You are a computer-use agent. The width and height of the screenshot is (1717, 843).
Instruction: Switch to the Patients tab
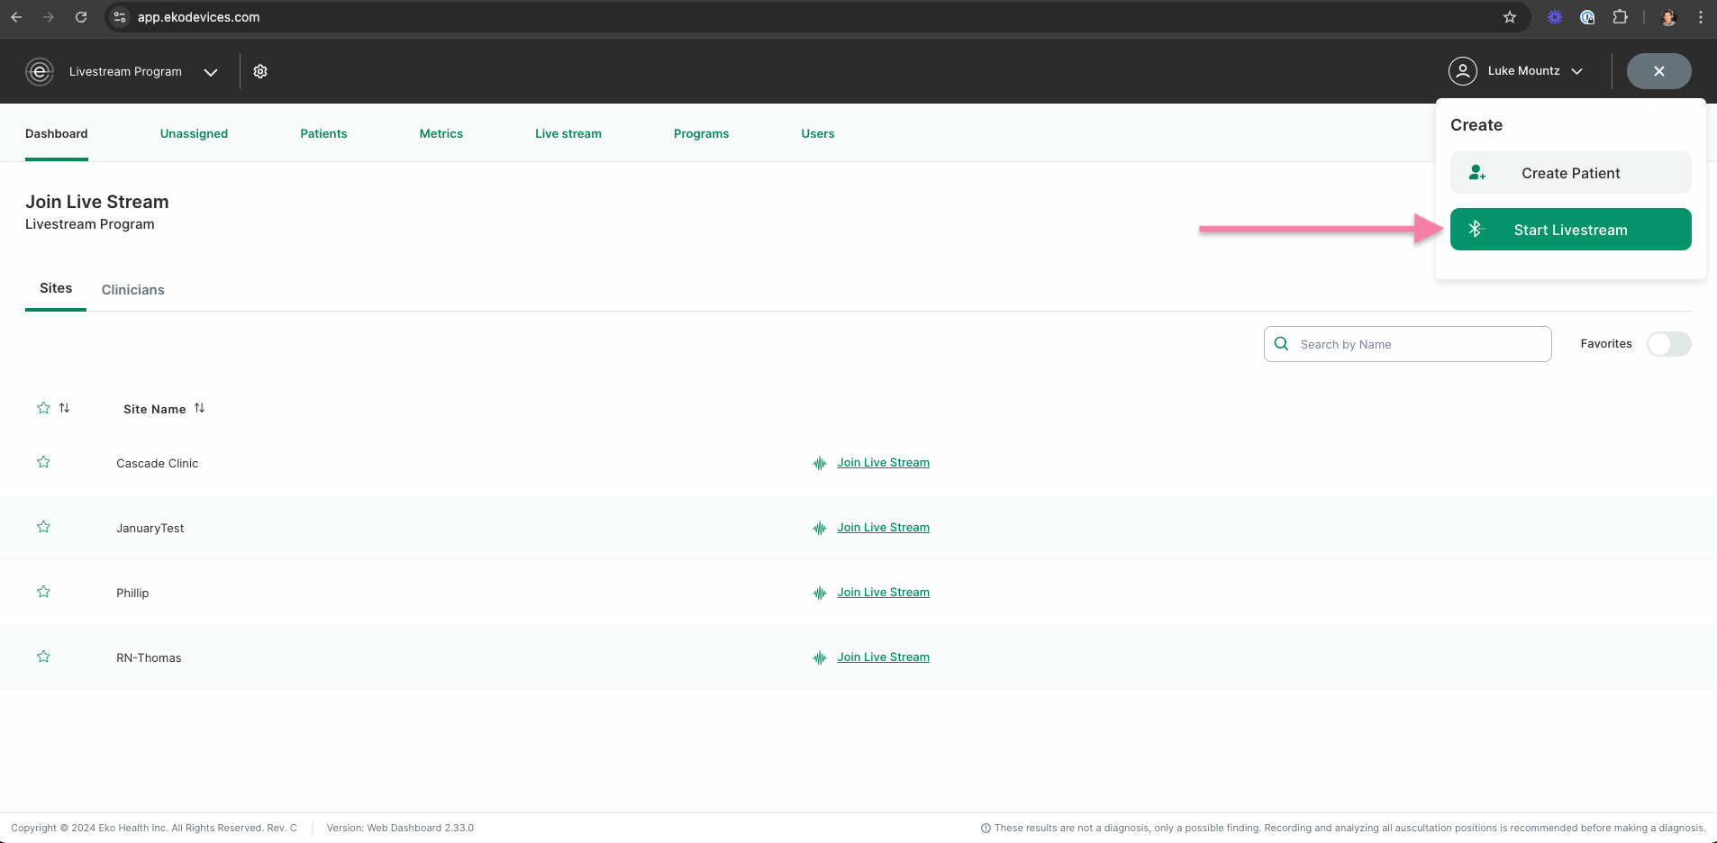click(323, 133)
